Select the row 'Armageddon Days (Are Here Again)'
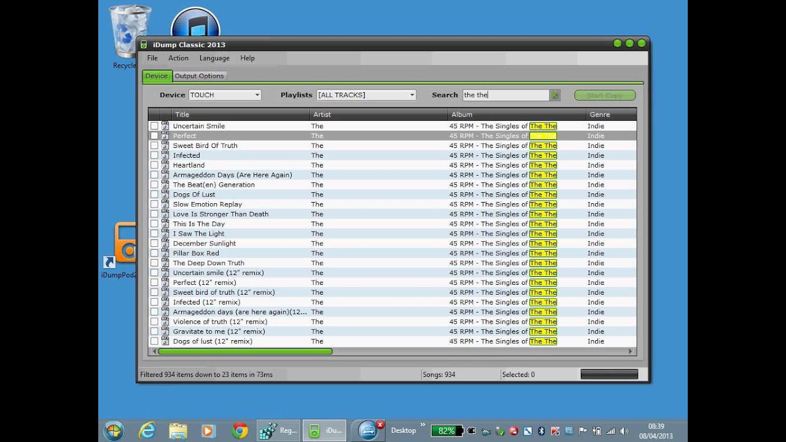786x442 pixels. (392, 175)
